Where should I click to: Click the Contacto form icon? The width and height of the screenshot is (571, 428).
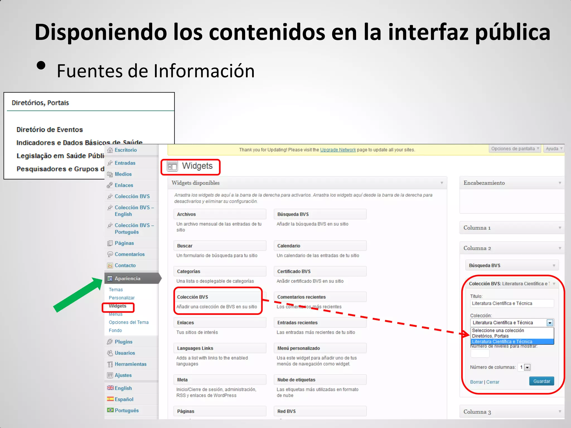pos(110,266)
